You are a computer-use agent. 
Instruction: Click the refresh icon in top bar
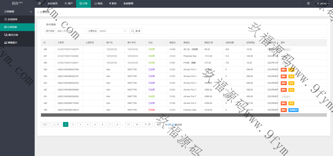tap(308, 4)
